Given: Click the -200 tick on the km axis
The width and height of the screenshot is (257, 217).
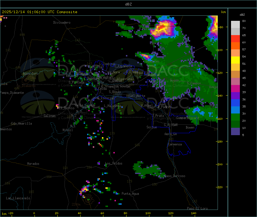Looking at the screenshot, I should click(219, 164).
